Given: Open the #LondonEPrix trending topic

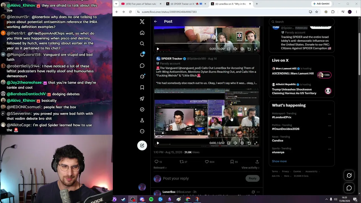Looking at the screenshot, I should click(x=282, y=117).
